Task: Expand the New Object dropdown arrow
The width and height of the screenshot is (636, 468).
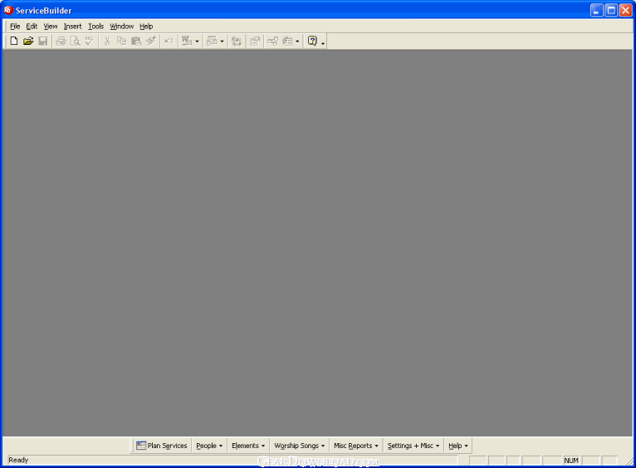Action: point(222,41)
